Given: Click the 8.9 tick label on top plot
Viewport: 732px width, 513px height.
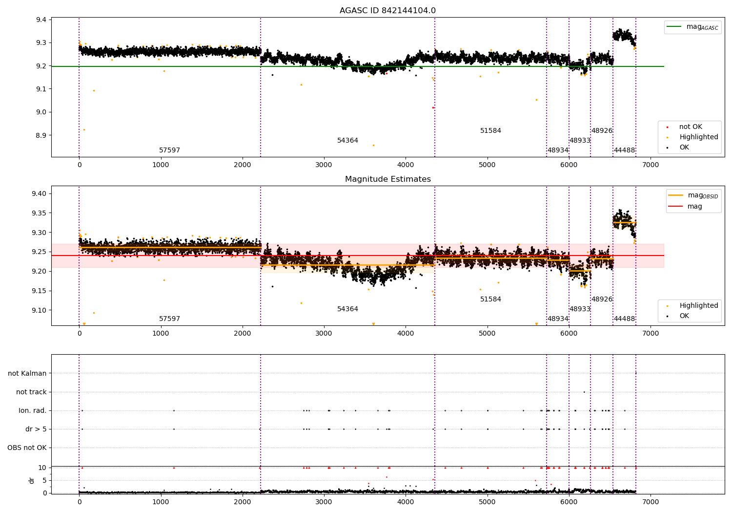Looking at the screenshot, I should [41, 135].
